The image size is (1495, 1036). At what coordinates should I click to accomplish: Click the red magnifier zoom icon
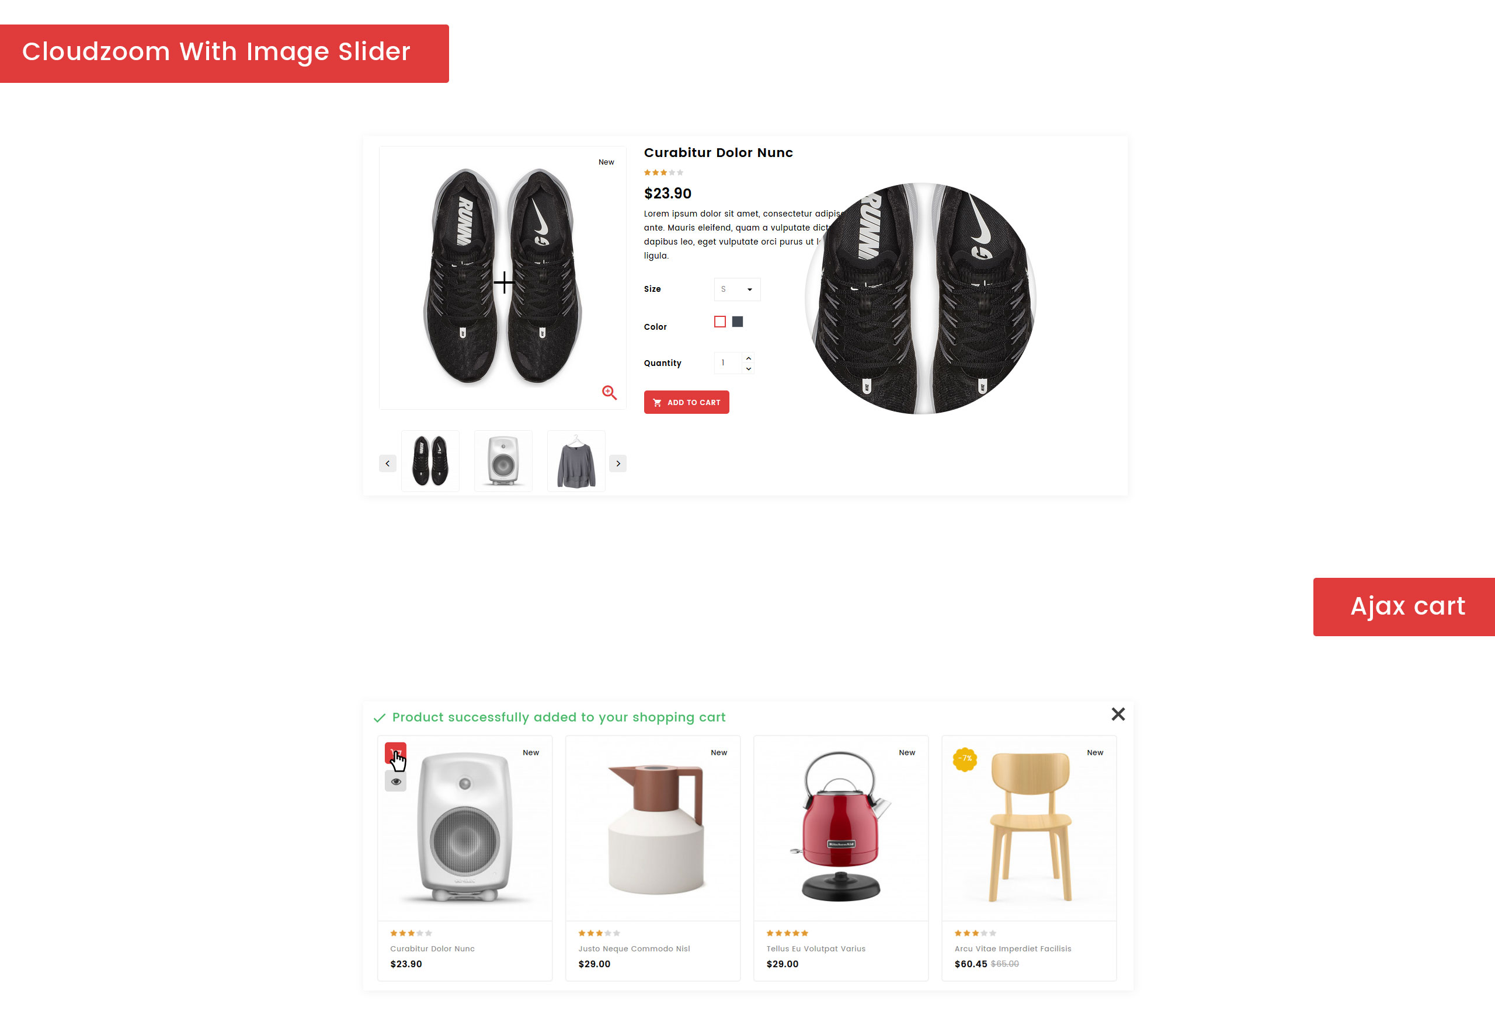tap(609, 392)
